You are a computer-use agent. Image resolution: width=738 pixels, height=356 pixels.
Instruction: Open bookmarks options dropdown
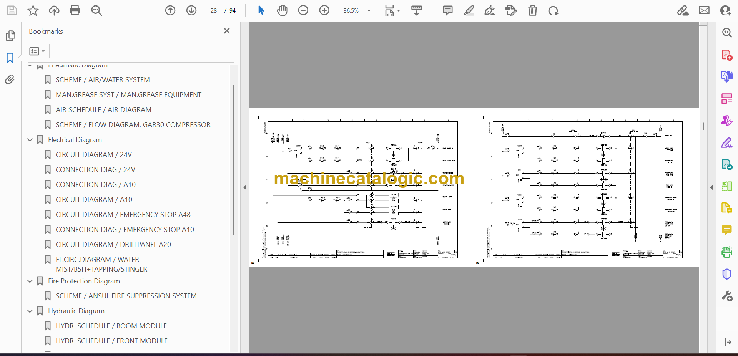37,51
